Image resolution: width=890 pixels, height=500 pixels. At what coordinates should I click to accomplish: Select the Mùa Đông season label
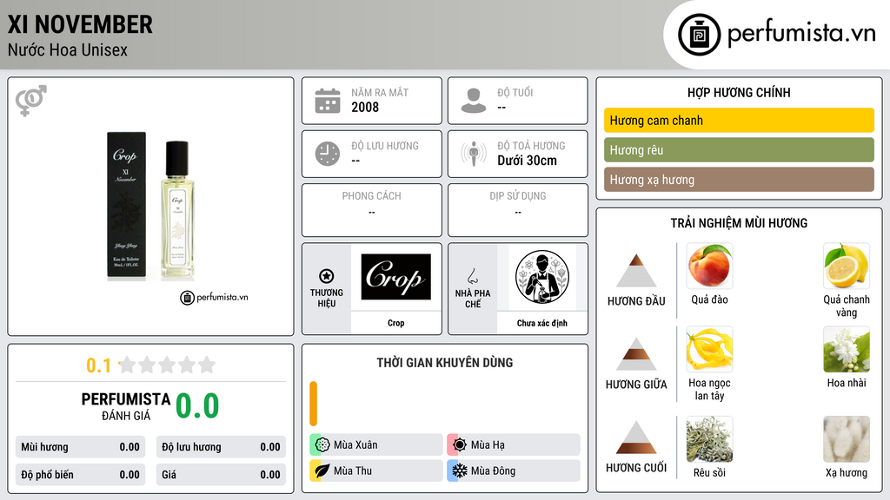494,470
